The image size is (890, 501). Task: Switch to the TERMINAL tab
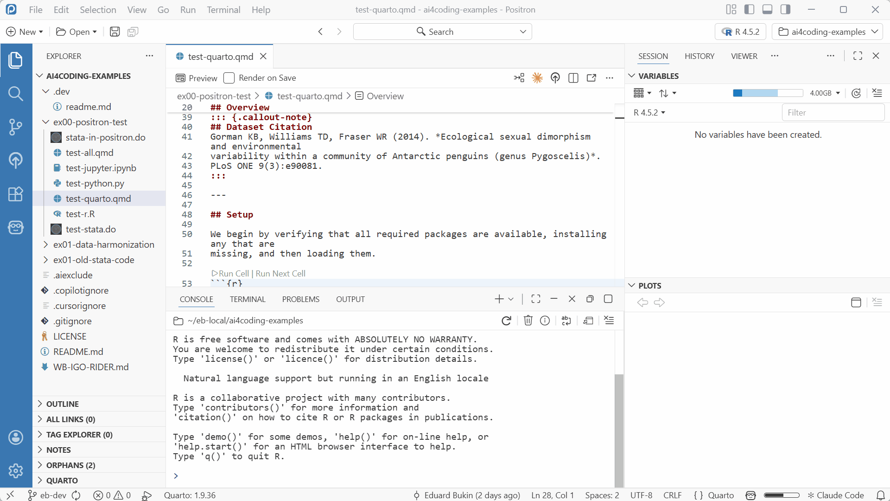(x=248, y=299)
